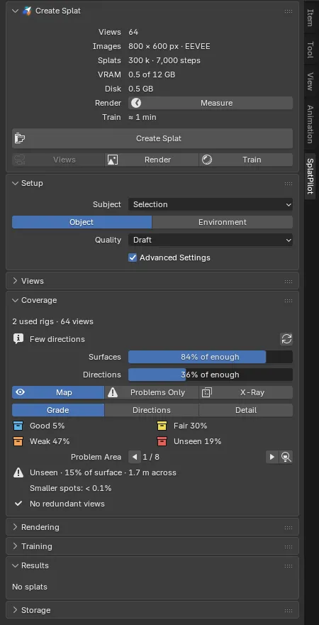
Task: Click the grip dots on the Coverage panel
Action: (289, 301)
